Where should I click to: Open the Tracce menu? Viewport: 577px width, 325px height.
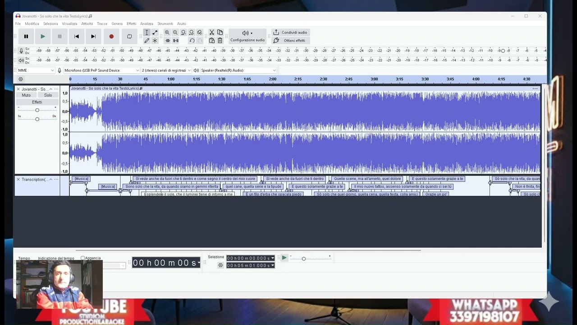[x=102, y=24]
